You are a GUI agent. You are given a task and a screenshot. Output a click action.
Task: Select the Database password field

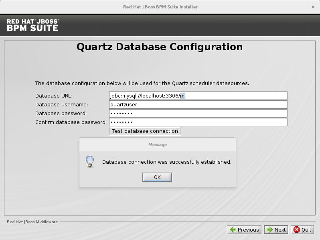click(x=198, y=113)
